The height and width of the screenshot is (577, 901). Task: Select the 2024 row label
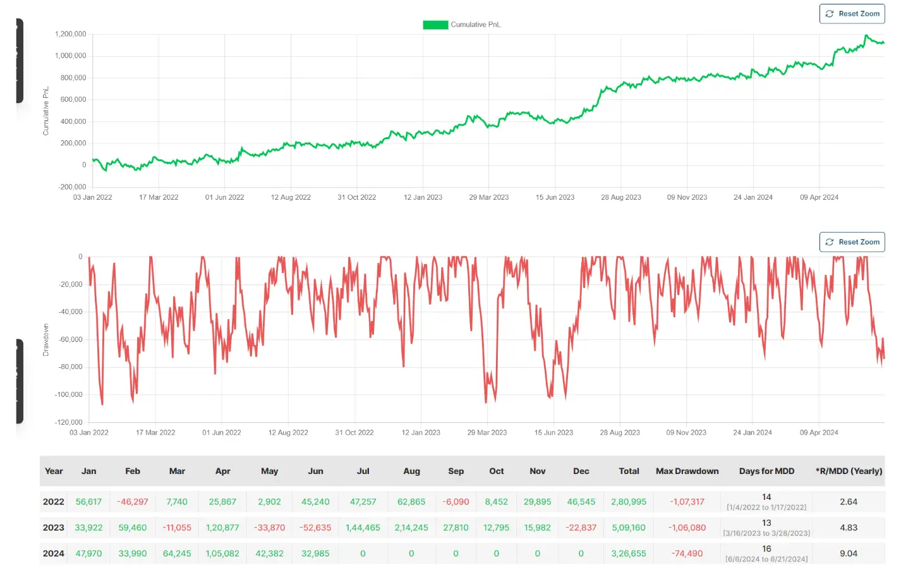click(54, 554)
